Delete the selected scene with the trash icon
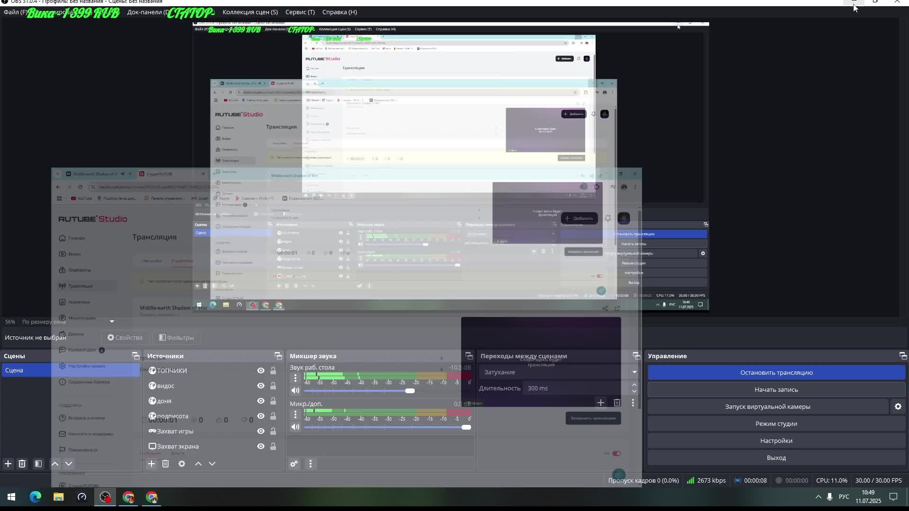Image resolution: width=909 pixels, height=511 pixels. [x=22, y=464]
